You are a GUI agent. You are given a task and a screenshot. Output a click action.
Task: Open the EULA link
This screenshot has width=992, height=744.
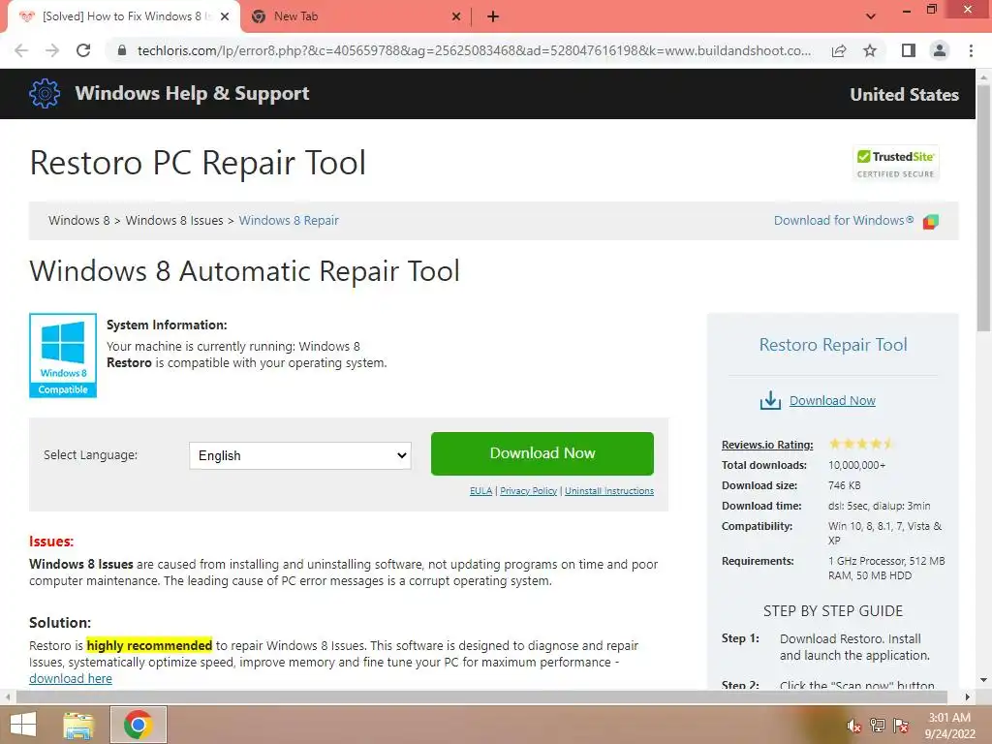[480, 491]
